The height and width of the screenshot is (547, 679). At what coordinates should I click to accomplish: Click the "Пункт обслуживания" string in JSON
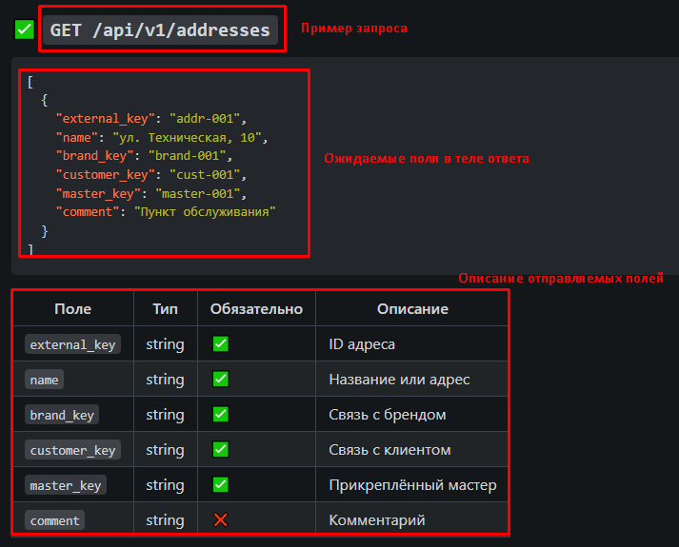click(204, 211)
